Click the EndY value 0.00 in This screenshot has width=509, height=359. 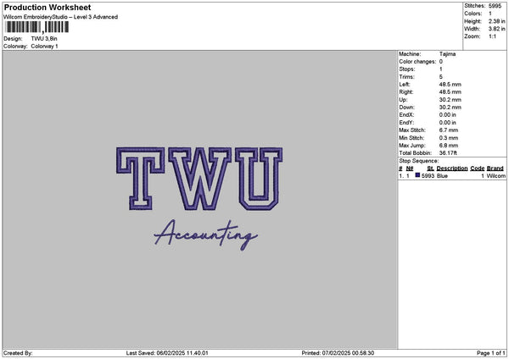coord(448,123)
